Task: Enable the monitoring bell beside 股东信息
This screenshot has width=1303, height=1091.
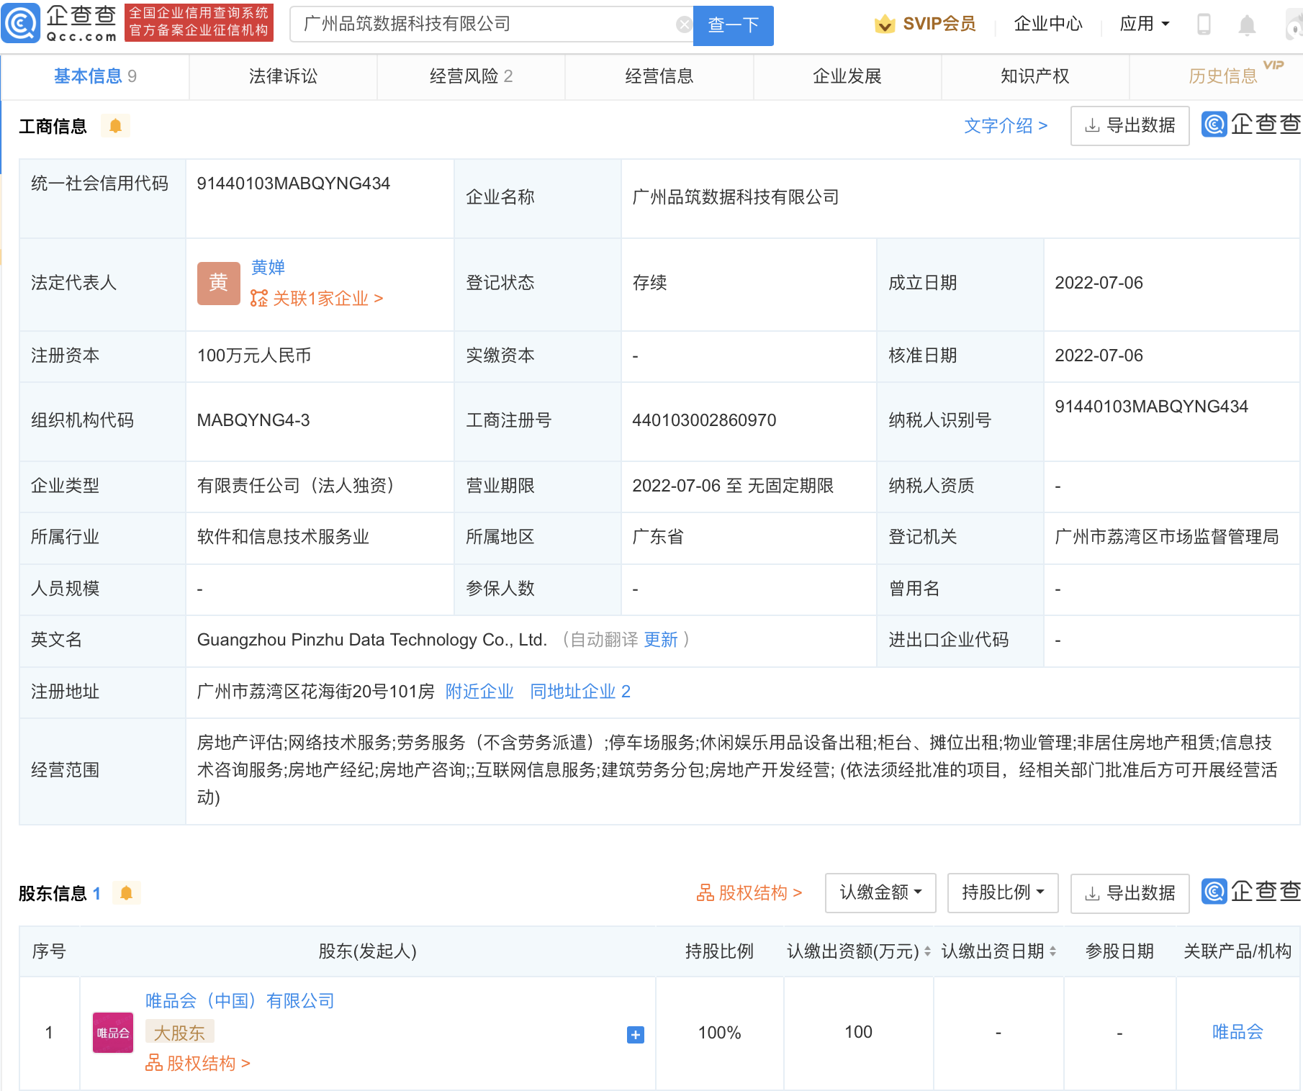Action: (x=127, y=892)
